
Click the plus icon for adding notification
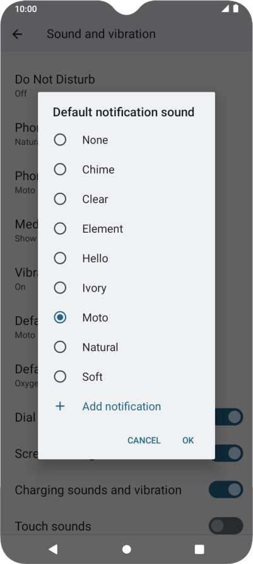click(x=60, y=407)
